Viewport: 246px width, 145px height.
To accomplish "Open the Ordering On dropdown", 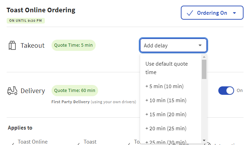I will (212, 13).
